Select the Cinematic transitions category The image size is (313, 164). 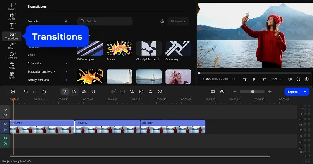[35, 63]
